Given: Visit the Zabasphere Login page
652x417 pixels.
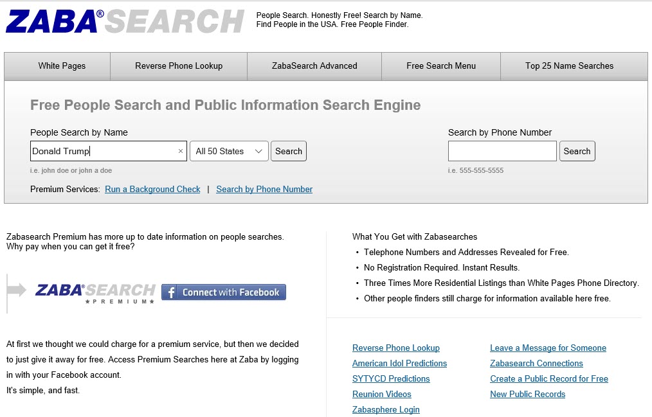Looking at the screenshot, I should pyautogui.click(x=386, y=409).
